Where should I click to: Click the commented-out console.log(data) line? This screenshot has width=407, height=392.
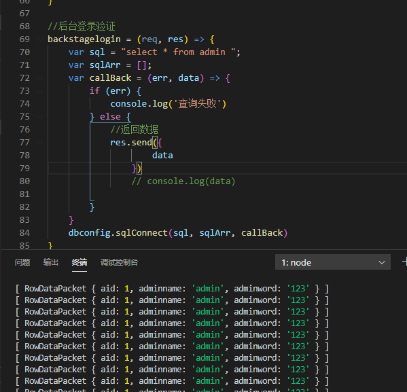pos(183,181)
